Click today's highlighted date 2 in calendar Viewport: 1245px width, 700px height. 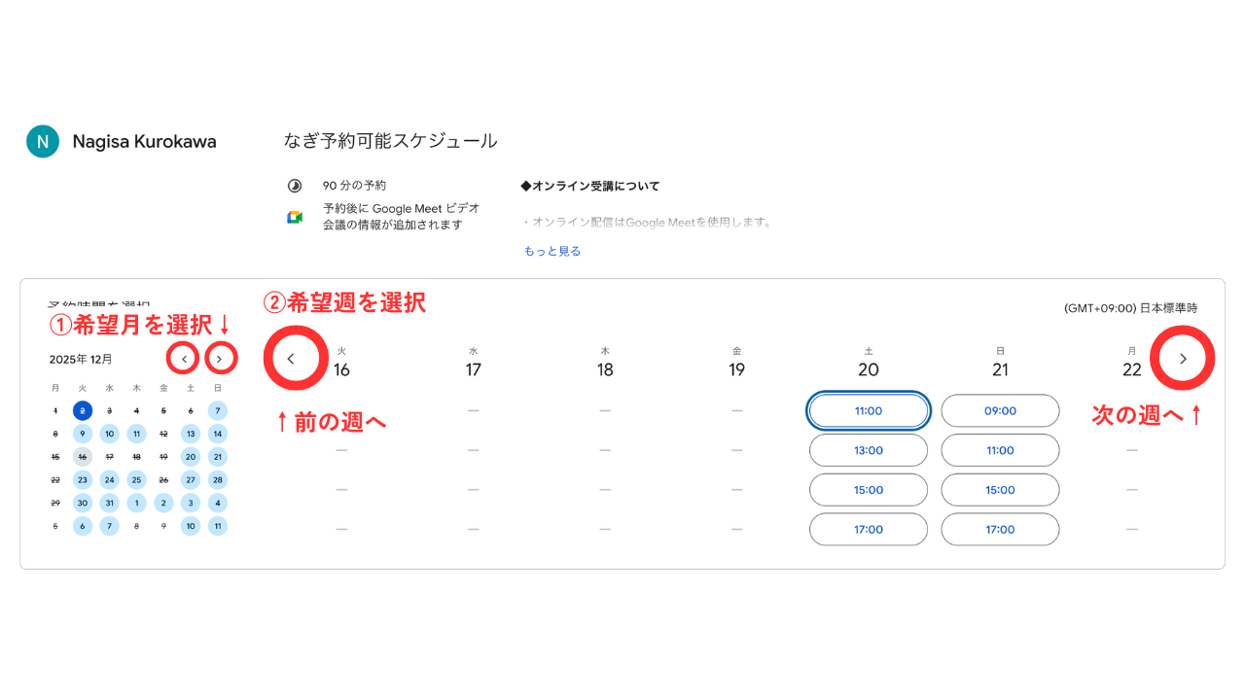coord(83,411)
